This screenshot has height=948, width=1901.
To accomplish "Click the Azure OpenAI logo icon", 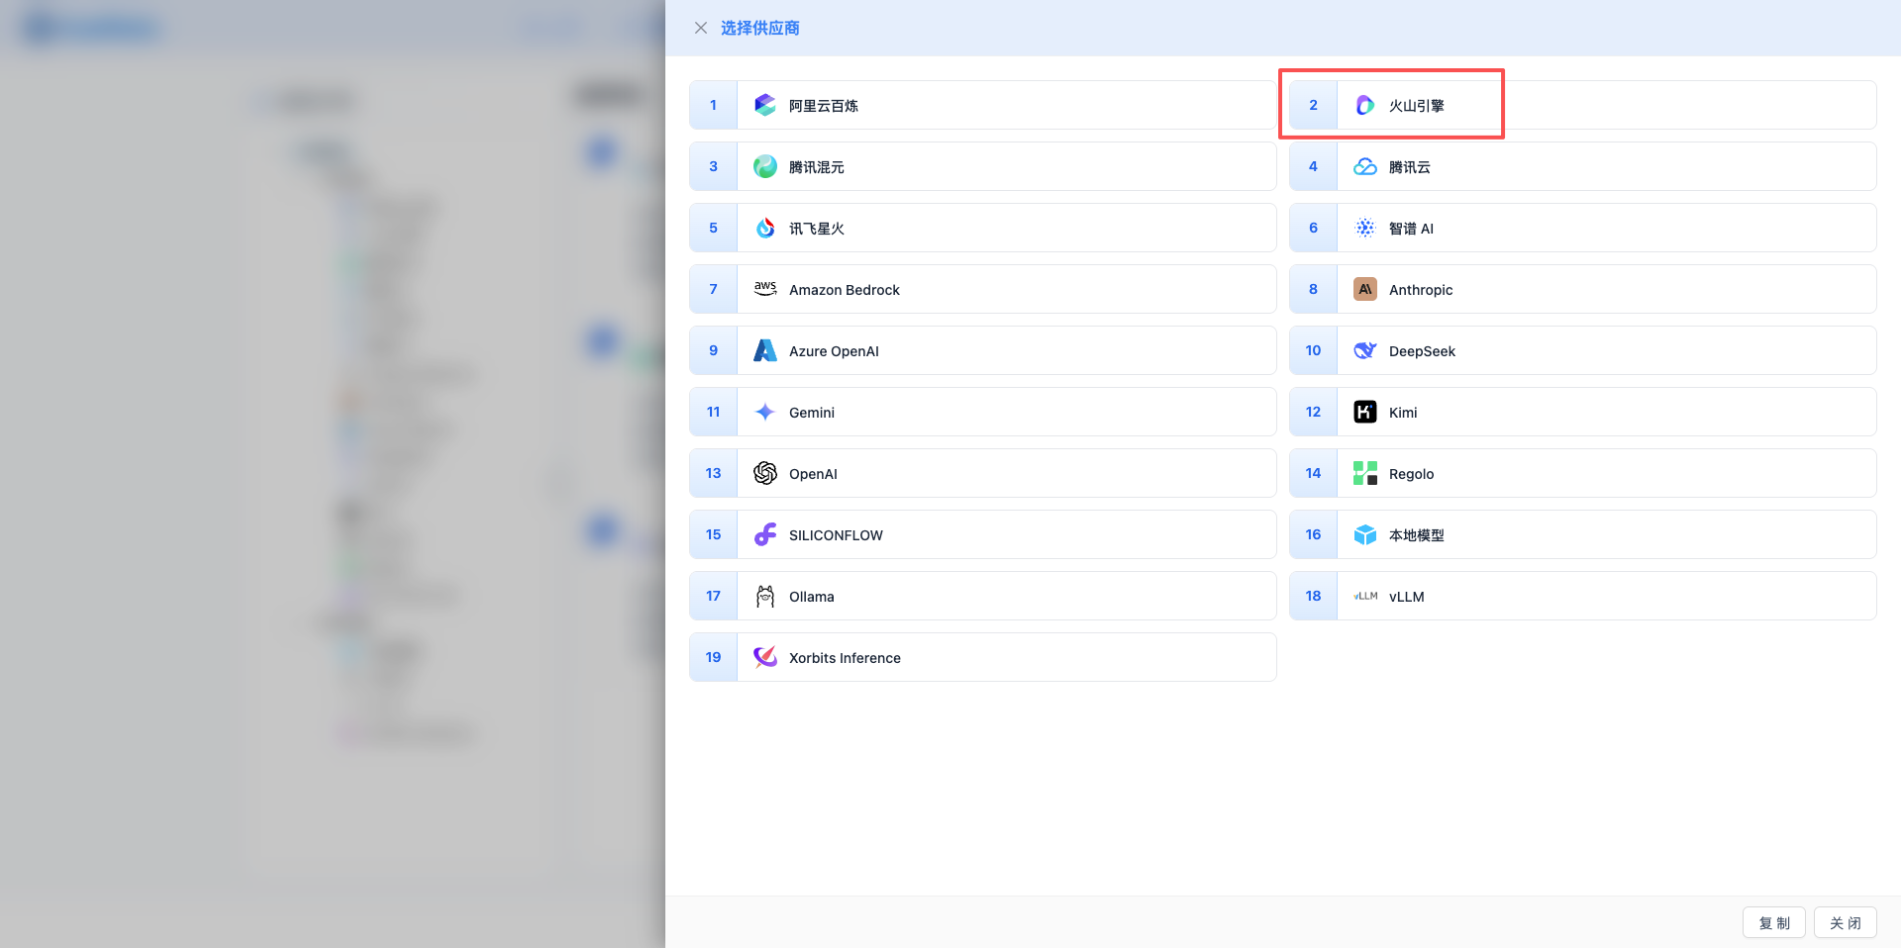I will (x=764, y=350).
